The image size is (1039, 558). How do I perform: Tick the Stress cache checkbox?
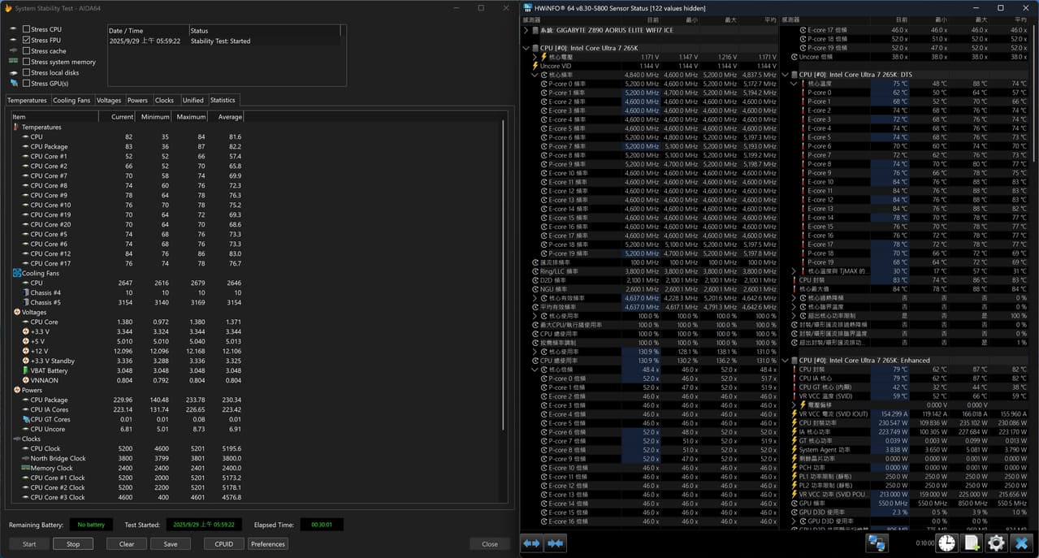click(x=27, y=51)
